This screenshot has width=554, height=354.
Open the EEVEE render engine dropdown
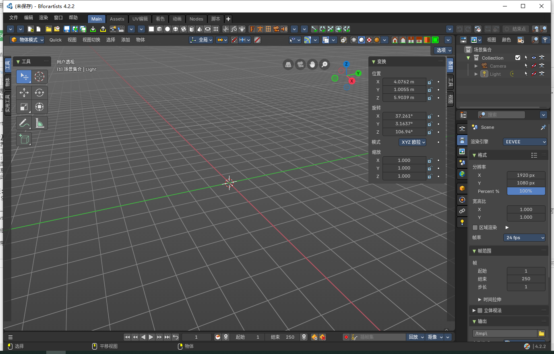click(525, 142)
